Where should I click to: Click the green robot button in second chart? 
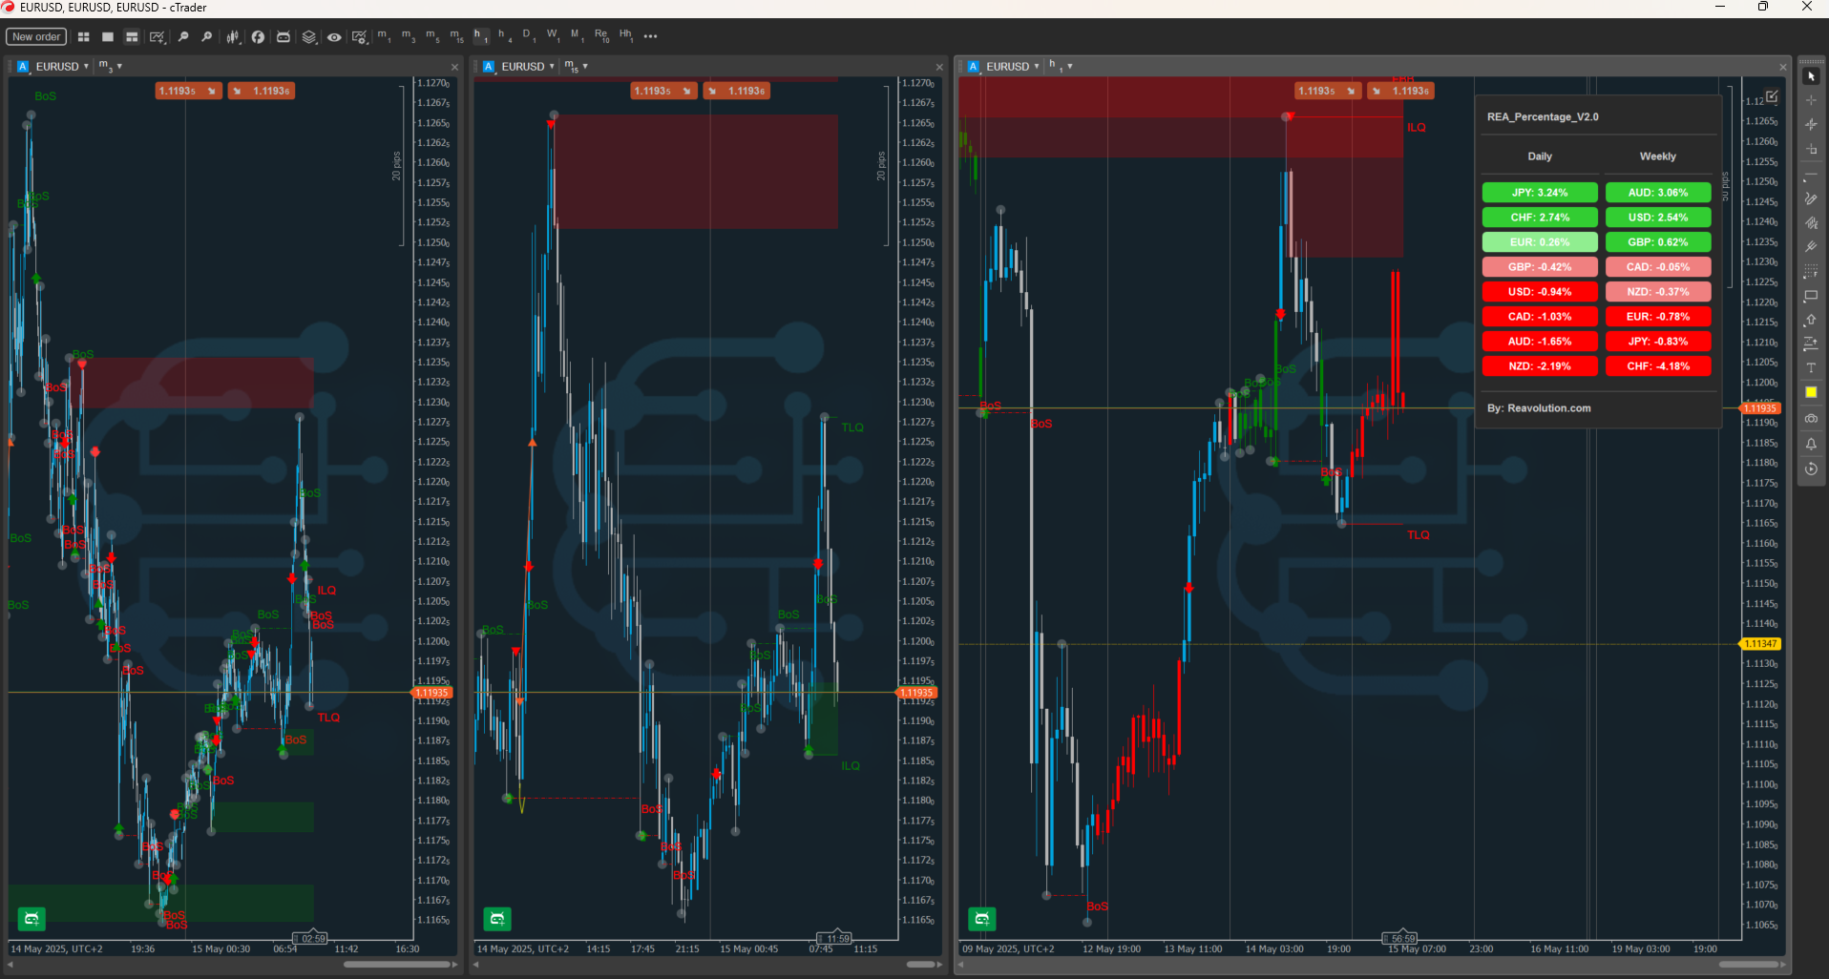[497, 918]
